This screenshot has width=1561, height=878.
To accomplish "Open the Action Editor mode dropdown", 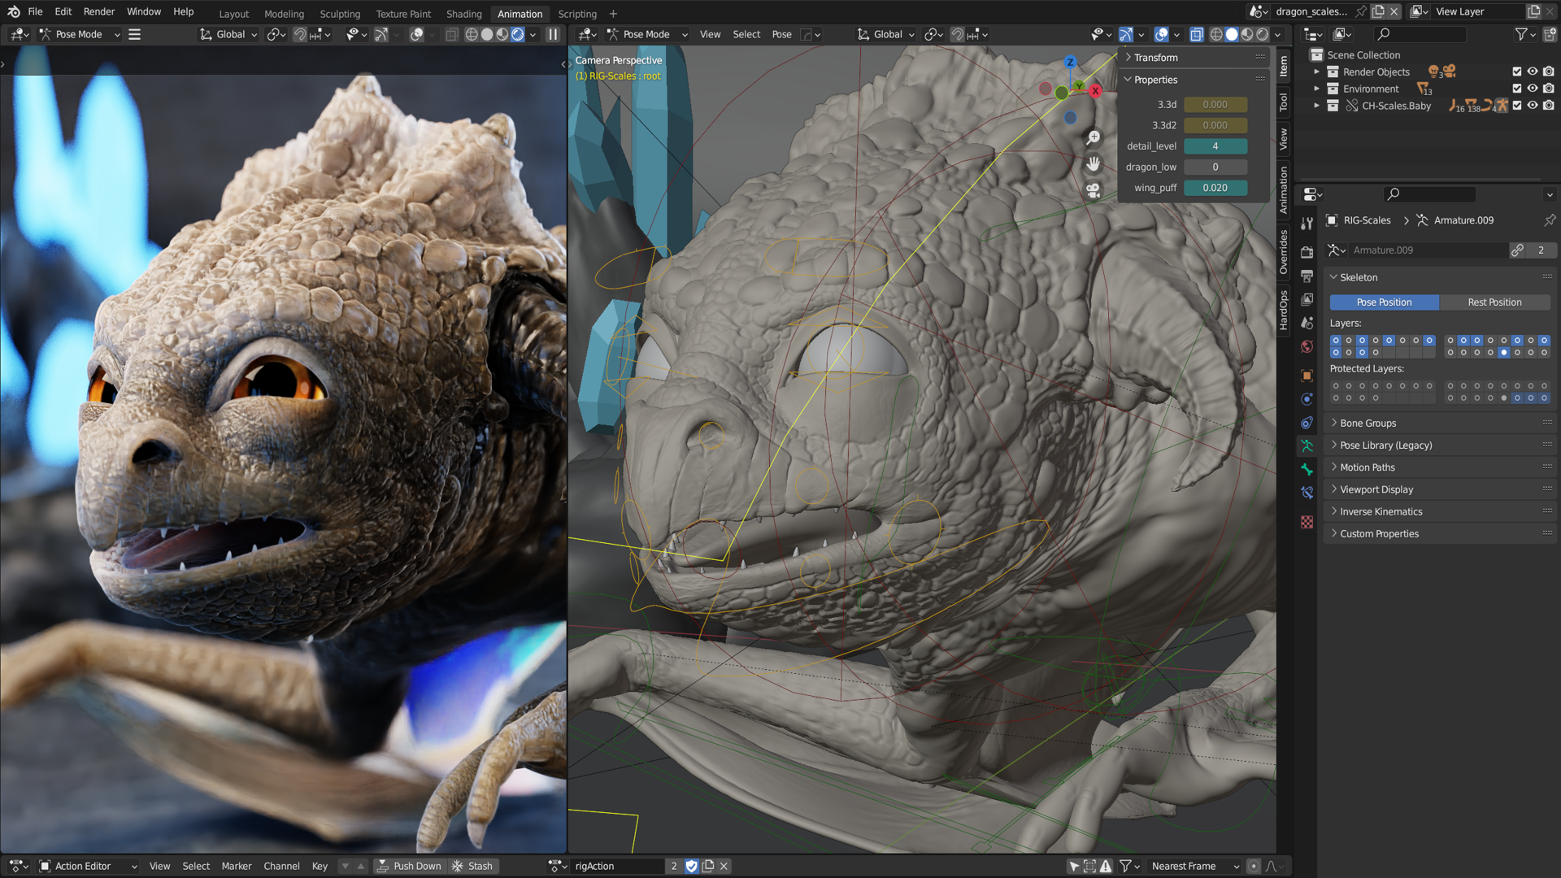I will coord(88,866).
